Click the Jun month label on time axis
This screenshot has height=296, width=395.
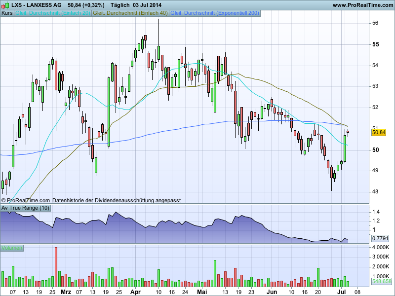click(x=272, y=292)
